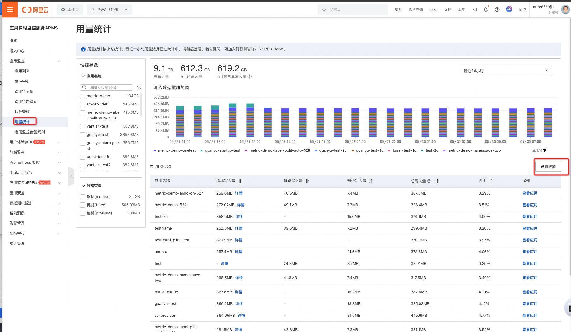Sort by 剖析写入量 column
The image size is (571, 332).
(371, 181)
